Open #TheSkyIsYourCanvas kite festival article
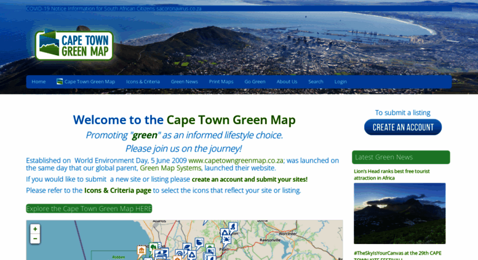Screen dimensions: 478x260 pos(397,255)
